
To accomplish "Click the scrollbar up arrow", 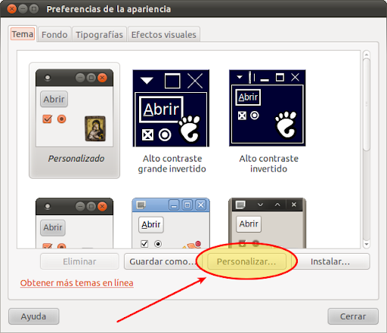I will point(367,54).
